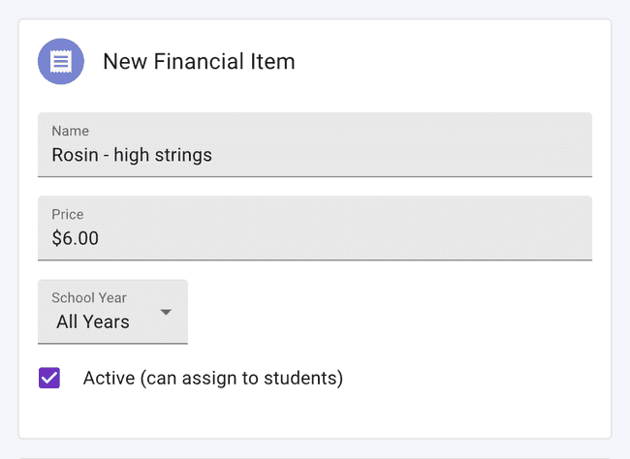Click the 'School Year' label
The width and height of the screenshot is (630, 459).
point(89,298)
